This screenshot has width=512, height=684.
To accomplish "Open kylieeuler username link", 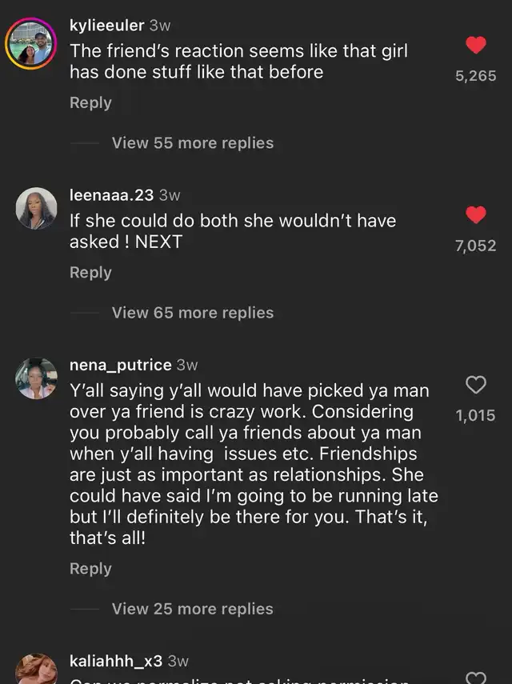I will 106,26.
